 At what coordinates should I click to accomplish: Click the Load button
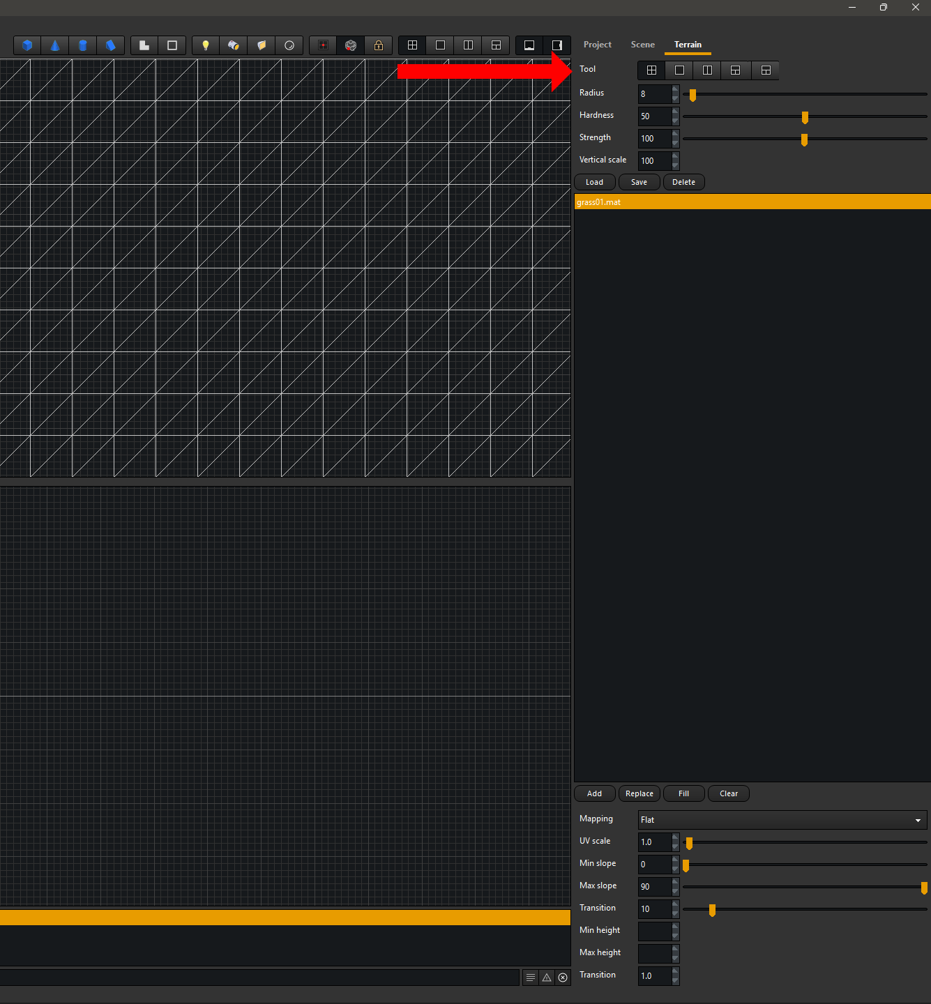pos(594,182)
